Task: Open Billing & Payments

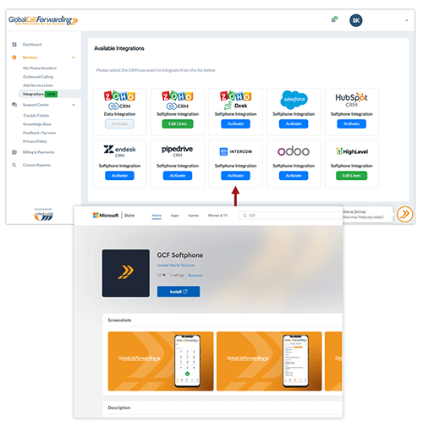Action: click(39, 152)
